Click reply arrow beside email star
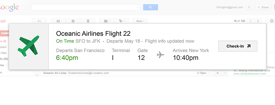275x105 pixels. coord(218,73)
